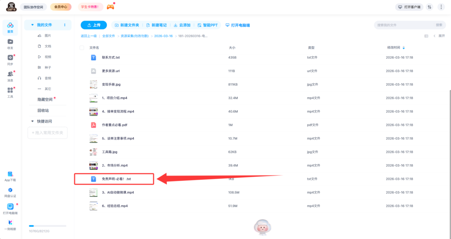Open the 同步 sync icon in sidebar
Viewport: 451px width, 239px height.
coord(10,58)
